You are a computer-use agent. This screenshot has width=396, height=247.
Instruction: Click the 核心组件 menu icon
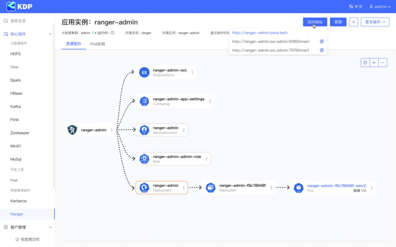click(x=6, y=34)
